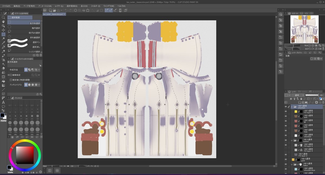Image resolution: width=325 pixels, height=175 pixels.
Task: Choose the シュリンク選択 sub tool
Action: 24,51
